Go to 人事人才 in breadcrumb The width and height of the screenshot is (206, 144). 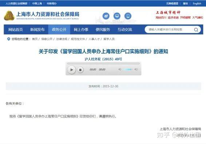(x=94, y=39)
